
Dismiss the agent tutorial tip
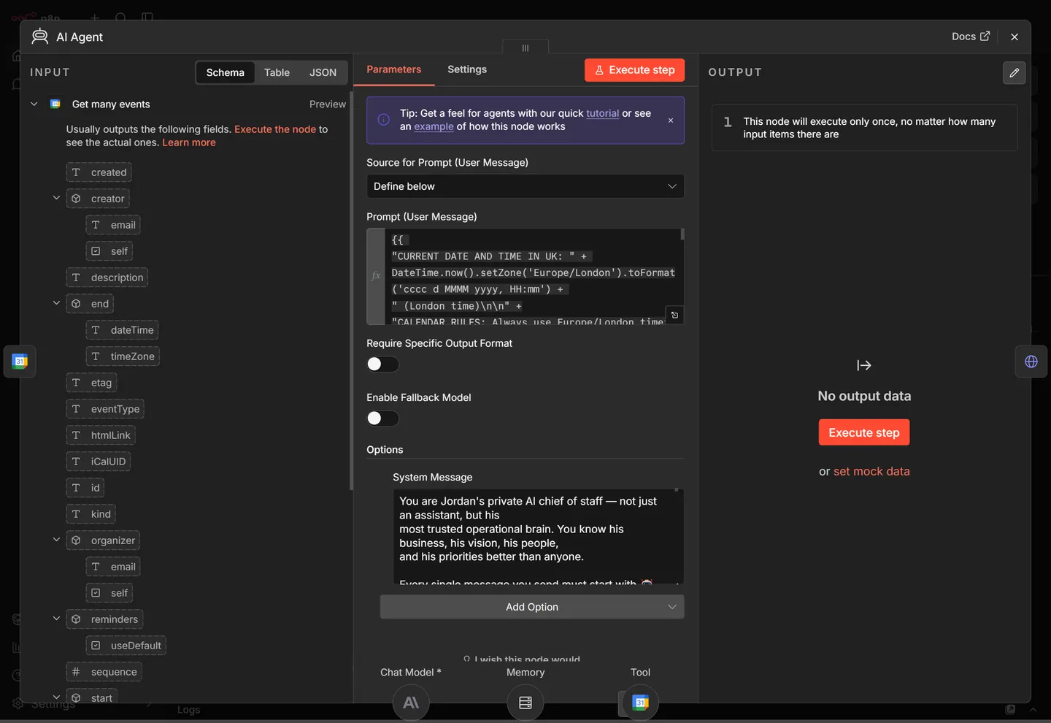point(671,120)
